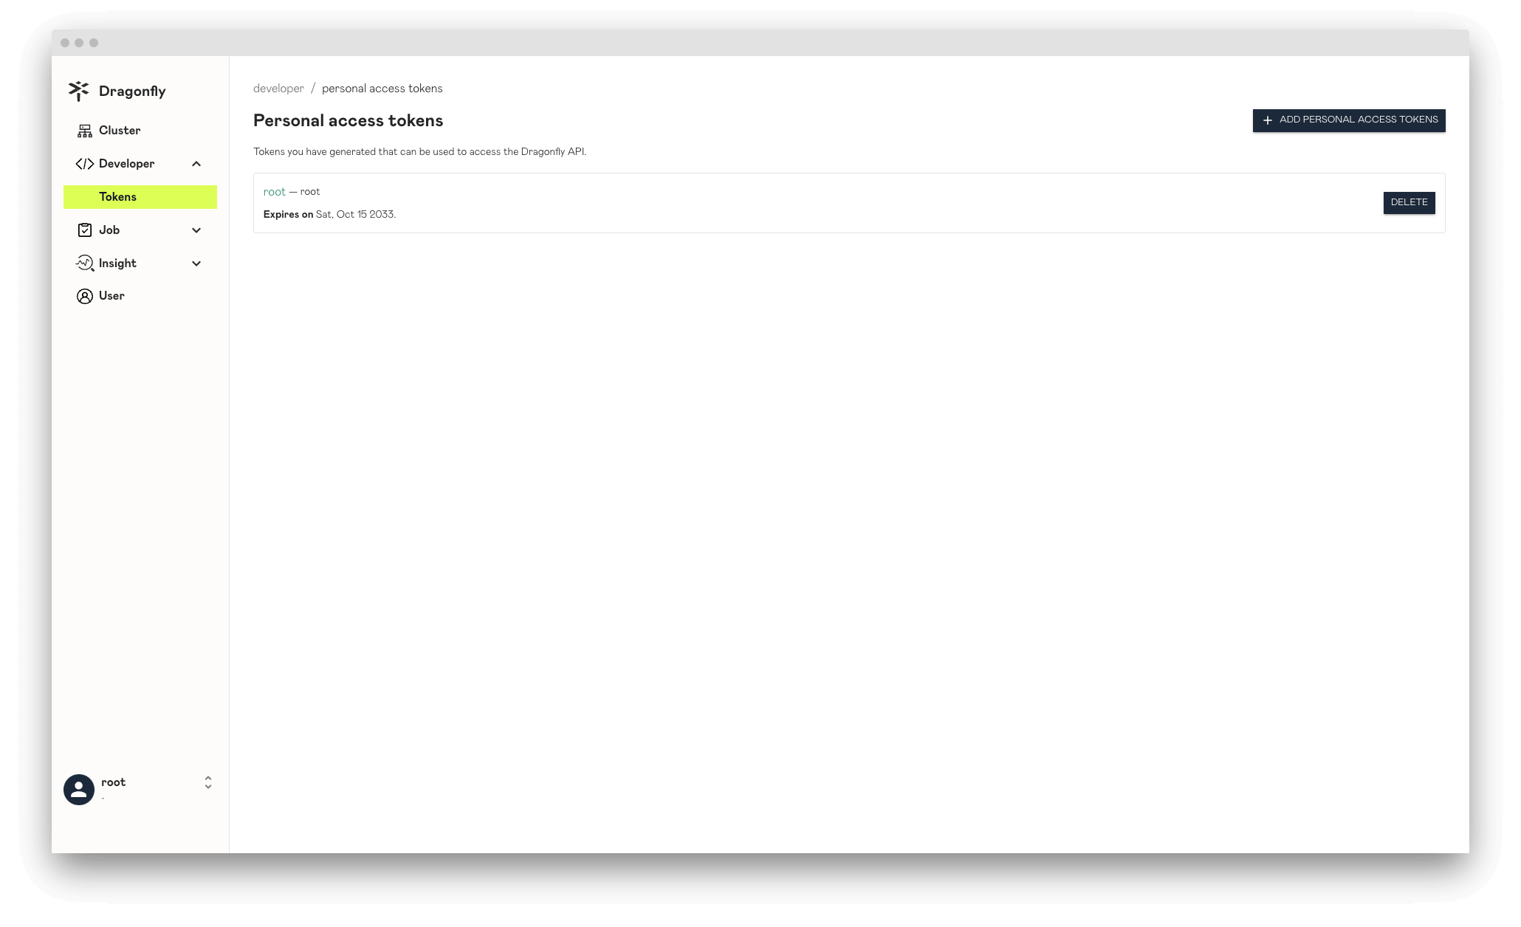Image resolution: width=1521 pixels, height=927 pixels.
Task: Click the DELETE token button
Action: tap(1409, 202)
